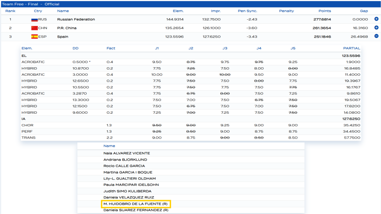Click the Spain flag icon
This screenshot has width=381, height=214.
(x=34, y=37)
